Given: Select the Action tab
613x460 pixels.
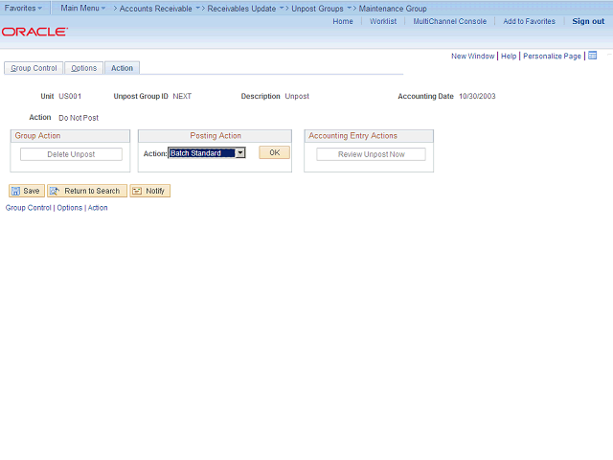Looking at the screenshot, I should click(x=122, y=68).
